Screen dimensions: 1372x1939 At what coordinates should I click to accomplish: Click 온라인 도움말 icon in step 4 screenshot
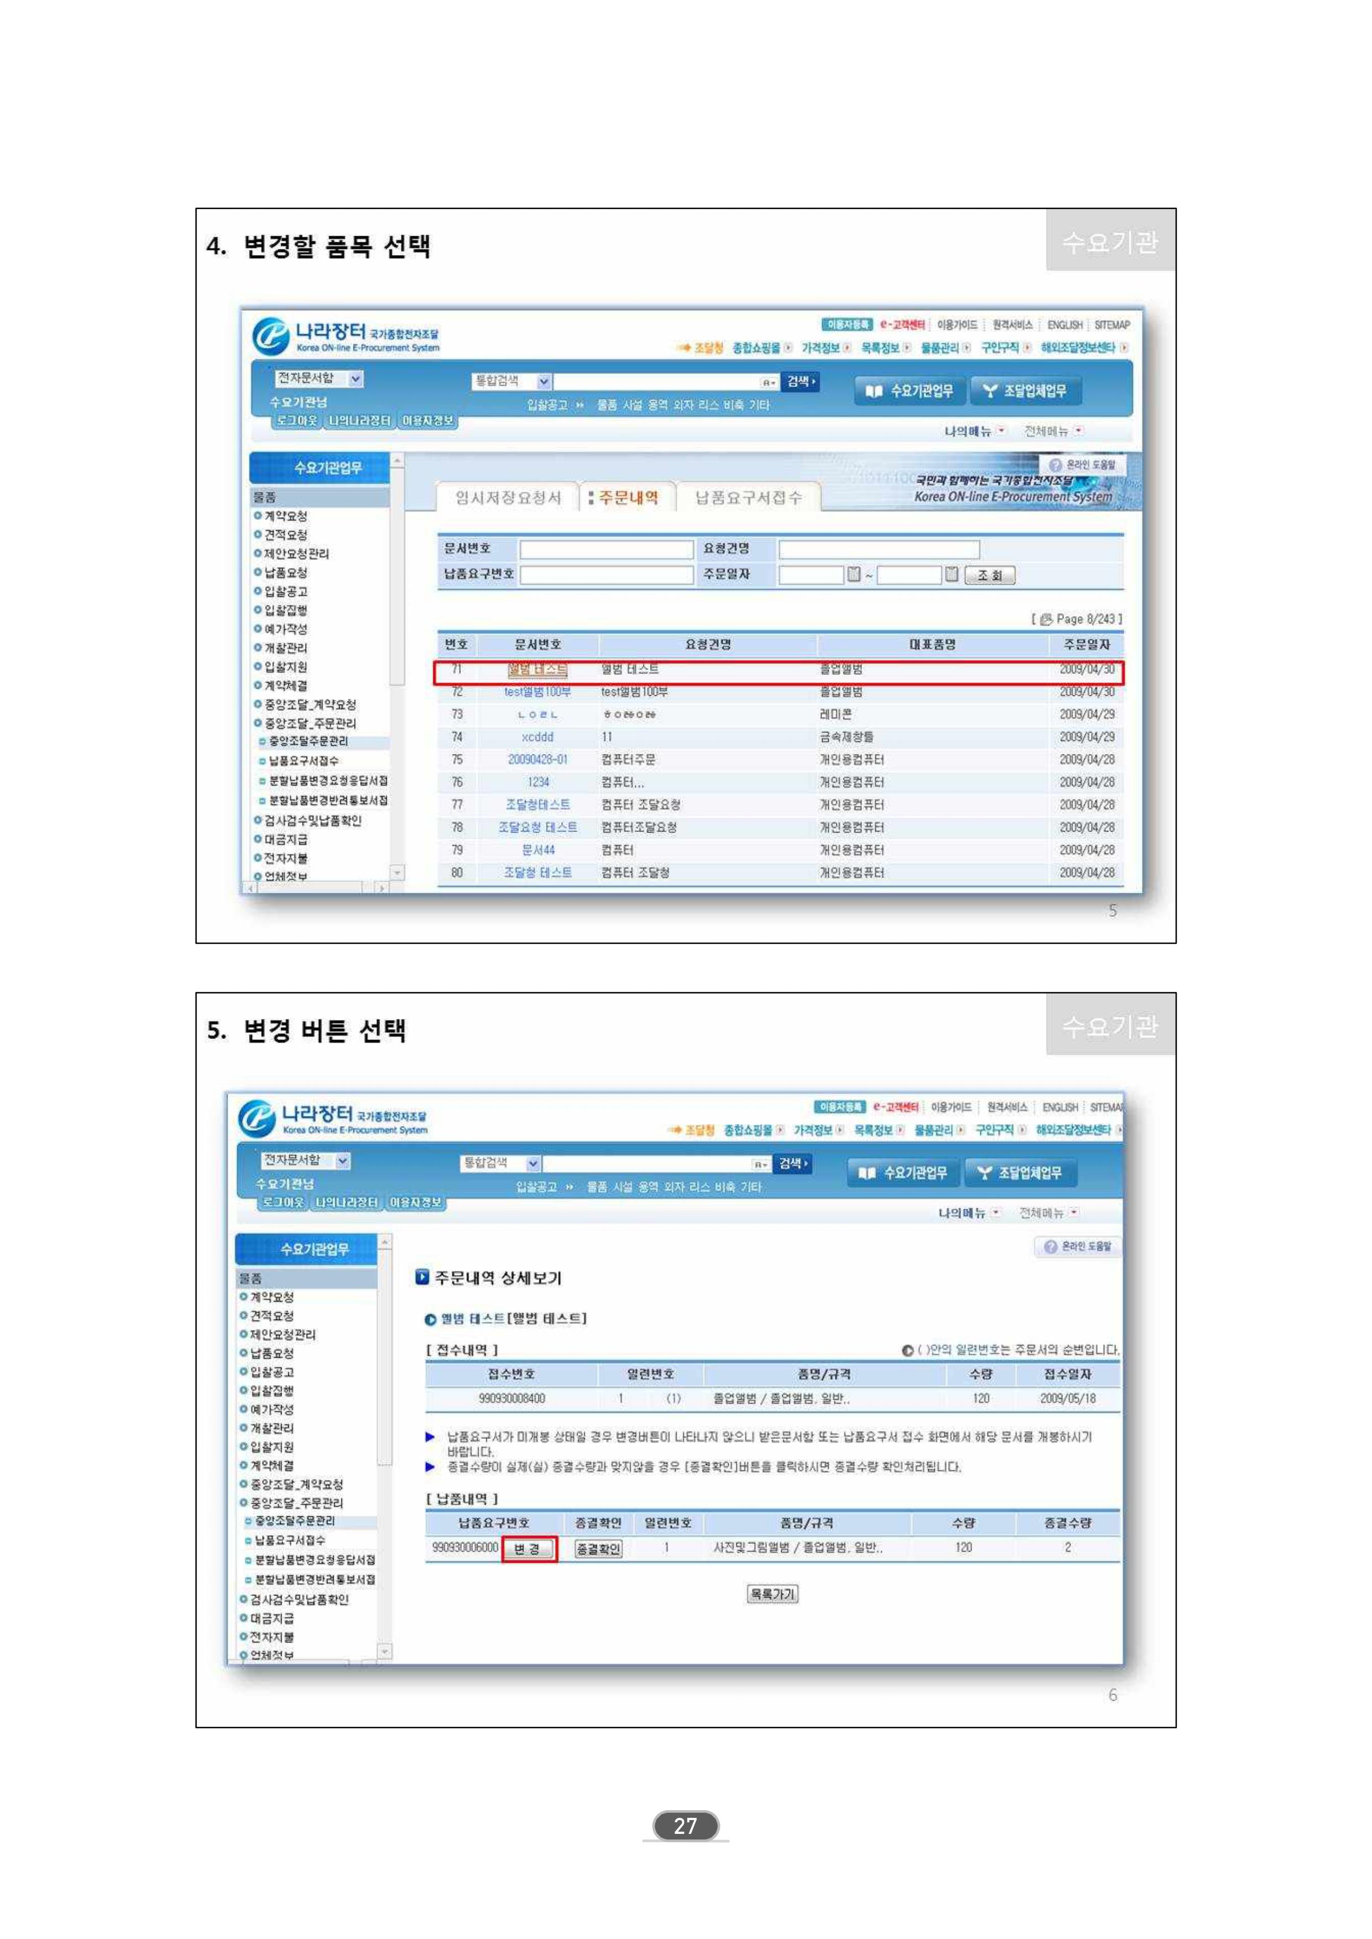1055,465
